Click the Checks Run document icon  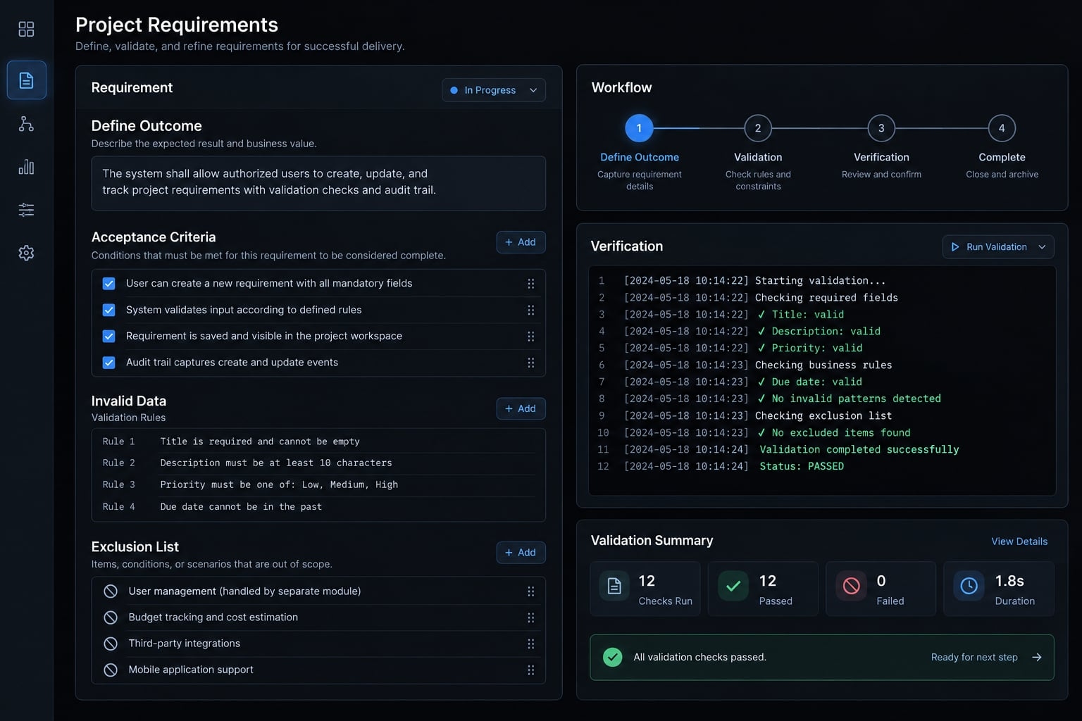point(614,586)
